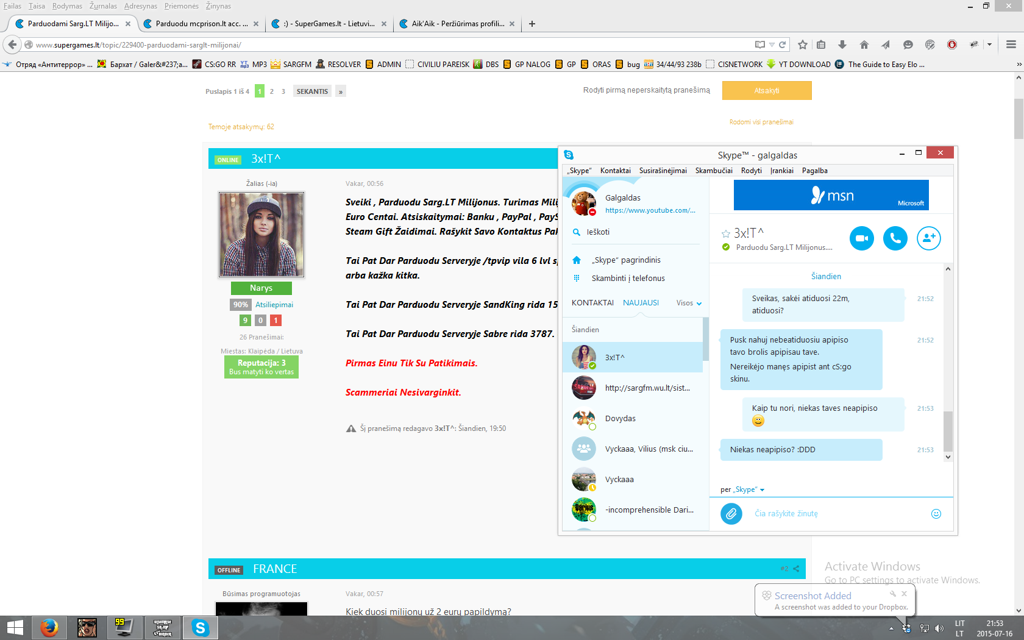The image size is (1024, 640).
Task: Open the Firefox hamburger menu
Action: coord(1011,44)
